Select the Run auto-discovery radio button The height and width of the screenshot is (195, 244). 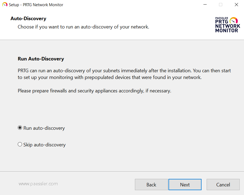[20, 128]
